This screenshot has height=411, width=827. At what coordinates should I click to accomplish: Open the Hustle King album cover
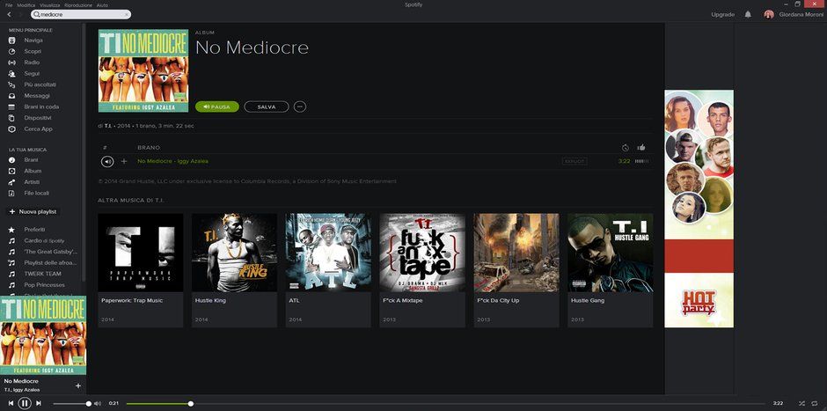click(234, 253)
